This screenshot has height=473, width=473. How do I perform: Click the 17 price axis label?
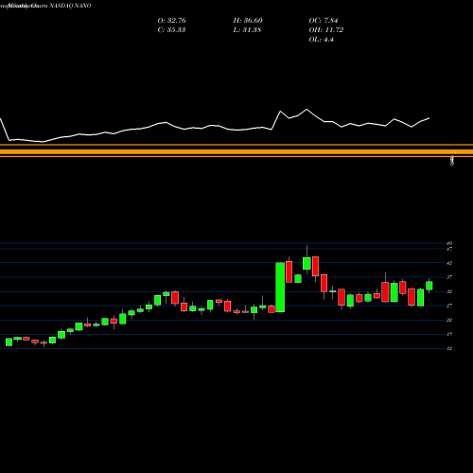click(449, 334)
